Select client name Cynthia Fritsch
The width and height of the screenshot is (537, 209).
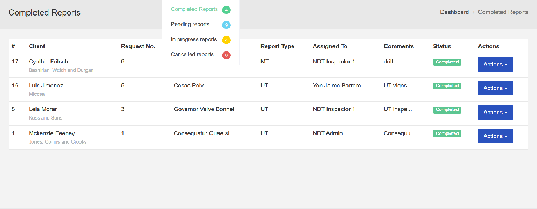[48, 62]
